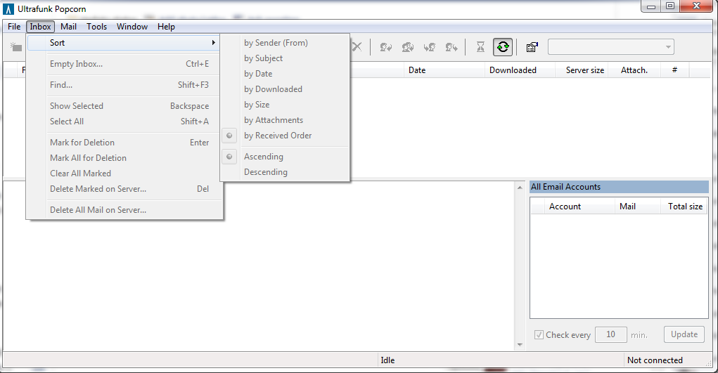718x373 pixels.
Task: Select Descending sort order
Action: coord(265,172)
